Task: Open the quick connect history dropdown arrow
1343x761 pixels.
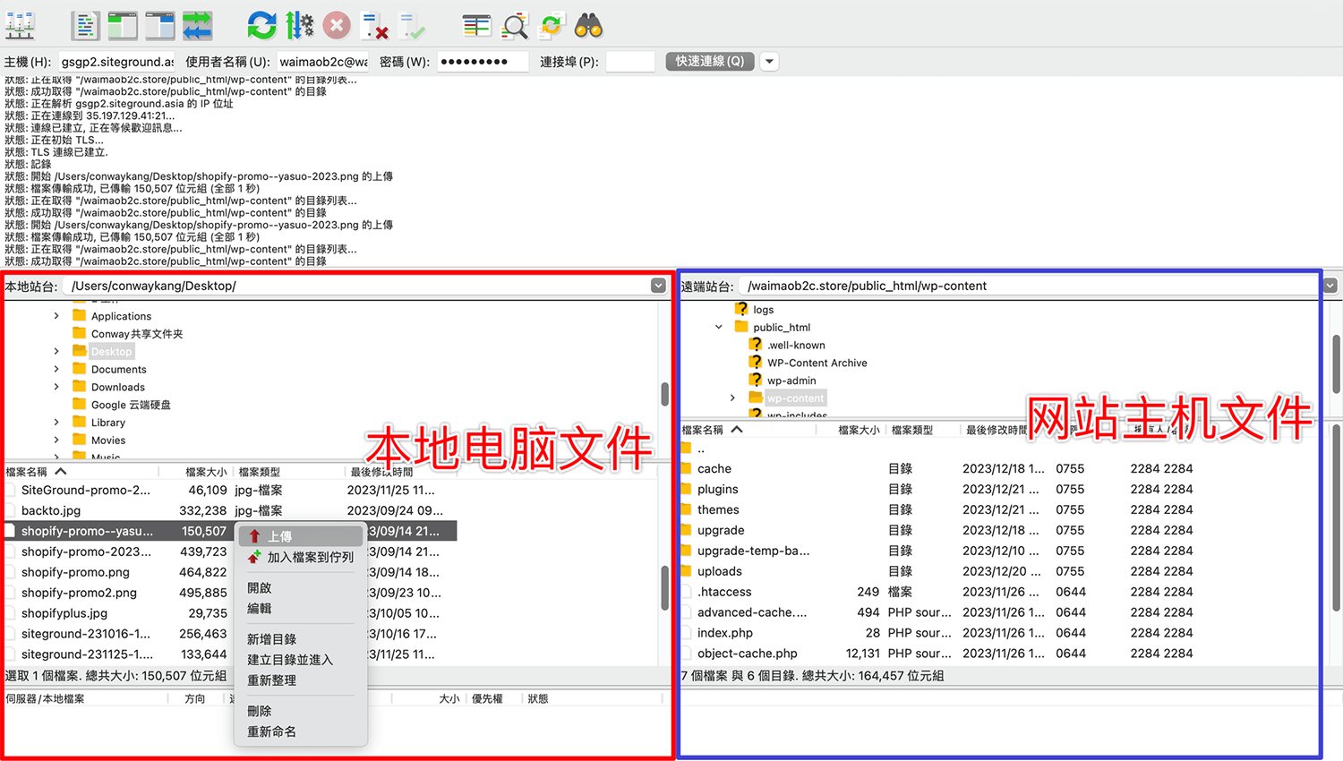Action: click(x=769, y=62)
